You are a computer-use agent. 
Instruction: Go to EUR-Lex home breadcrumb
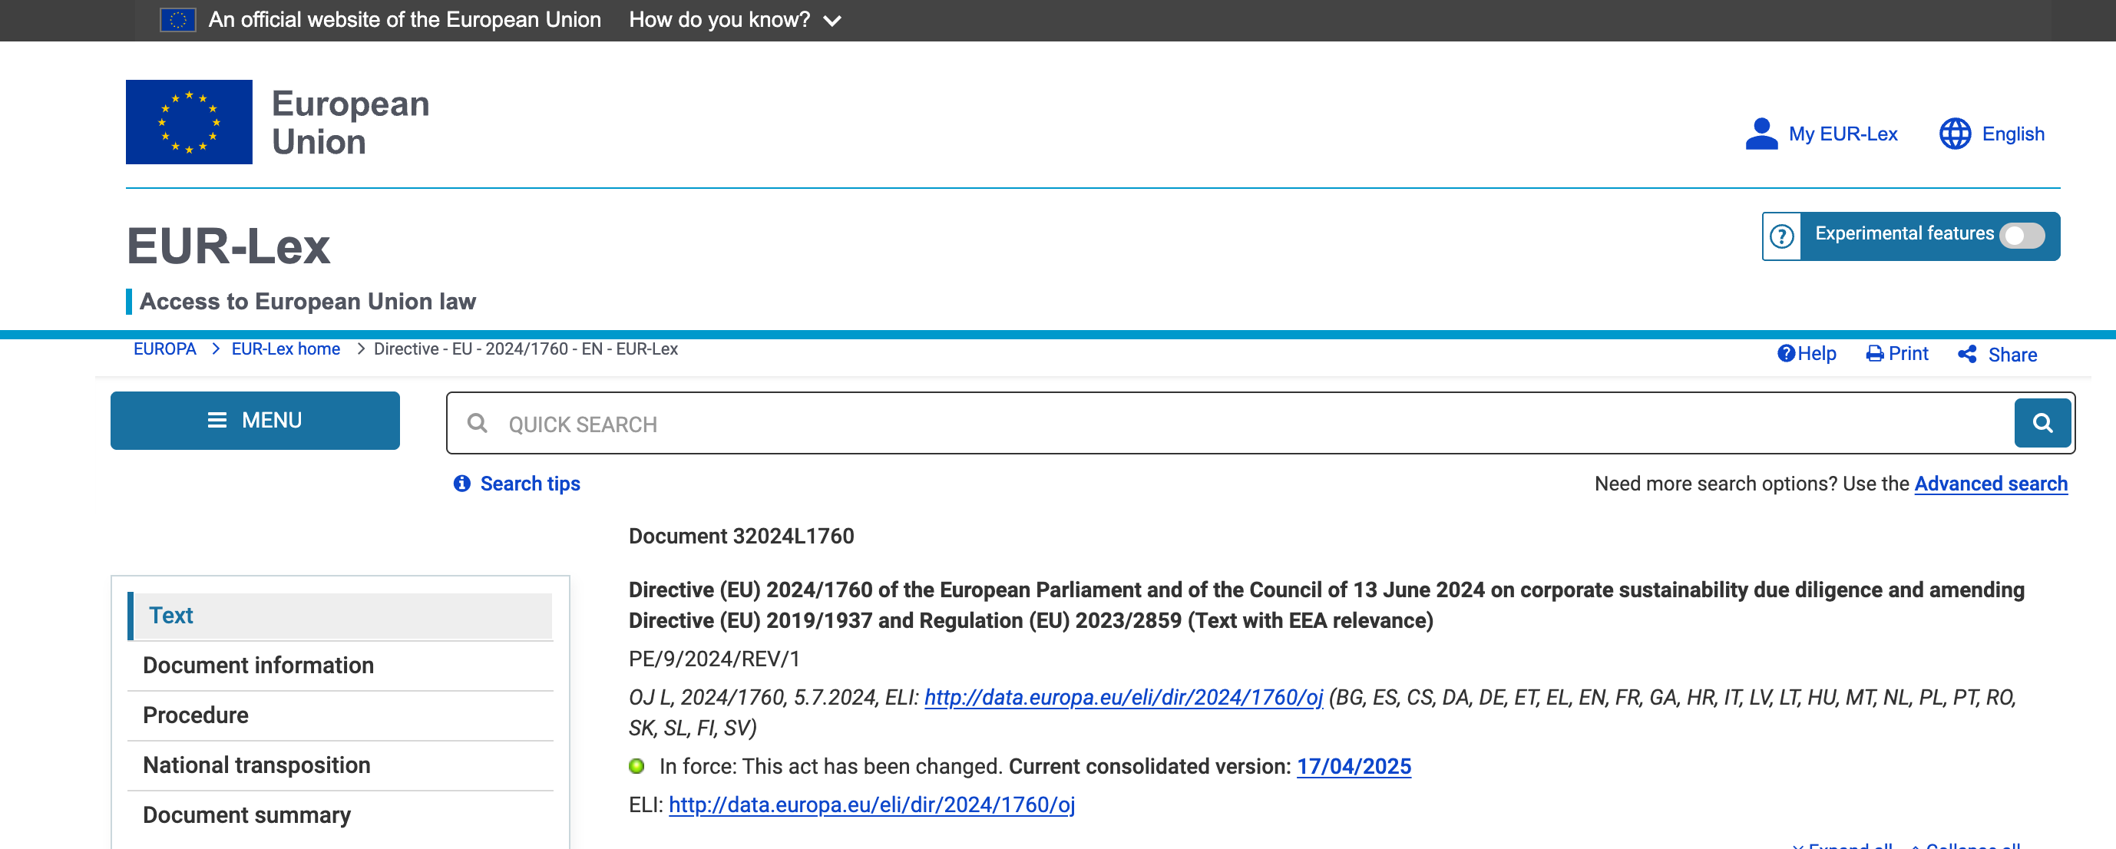(285, 349)
